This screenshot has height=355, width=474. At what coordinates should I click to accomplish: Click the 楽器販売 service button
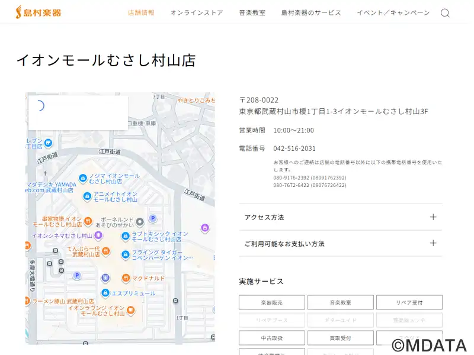click(272, 302)
